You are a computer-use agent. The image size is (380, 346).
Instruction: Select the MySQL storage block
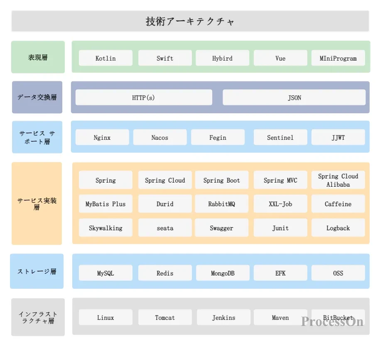coord(105,273)
